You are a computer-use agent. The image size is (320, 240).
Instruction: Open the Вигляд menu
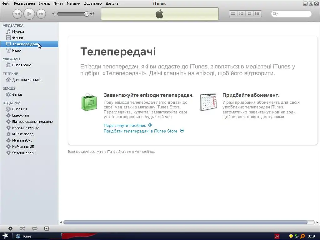(44, 3)
